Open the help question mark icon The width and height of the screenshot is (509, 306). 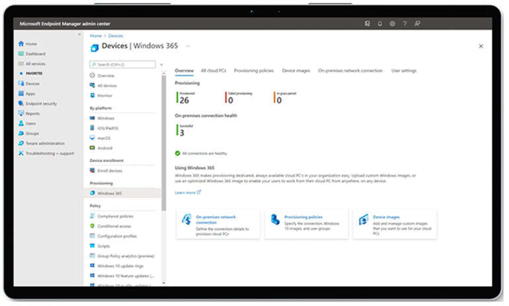405,24
